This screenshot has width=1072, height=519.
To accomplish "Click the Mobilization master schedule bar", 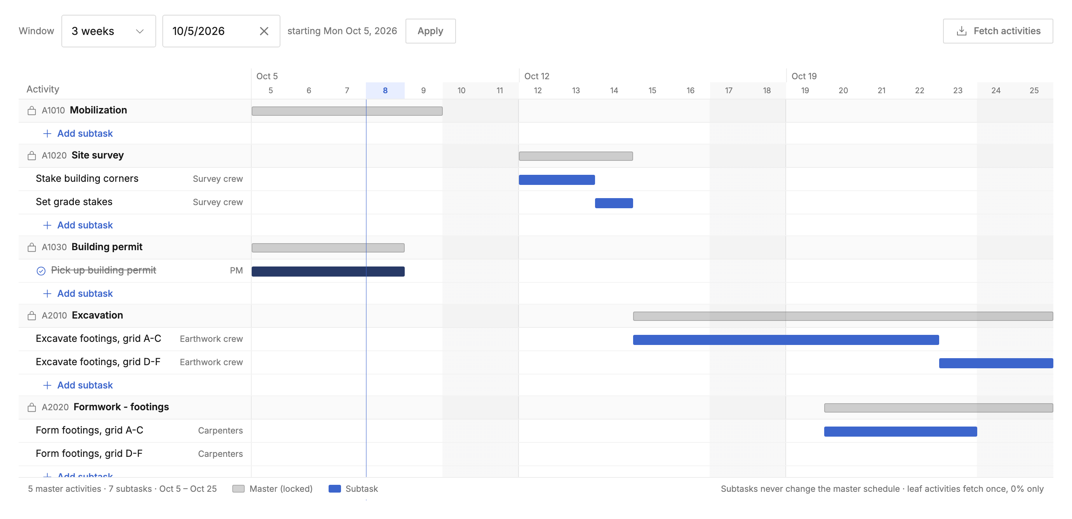I will 347,111.
